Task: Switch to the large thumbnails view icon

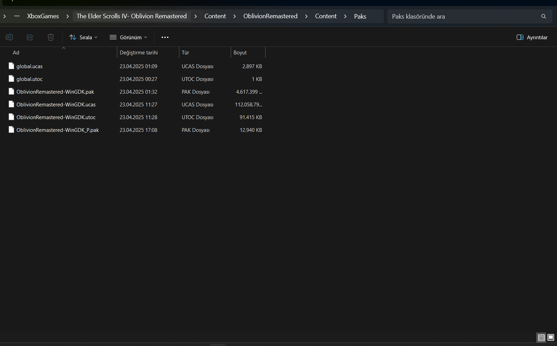Action: 551,337
